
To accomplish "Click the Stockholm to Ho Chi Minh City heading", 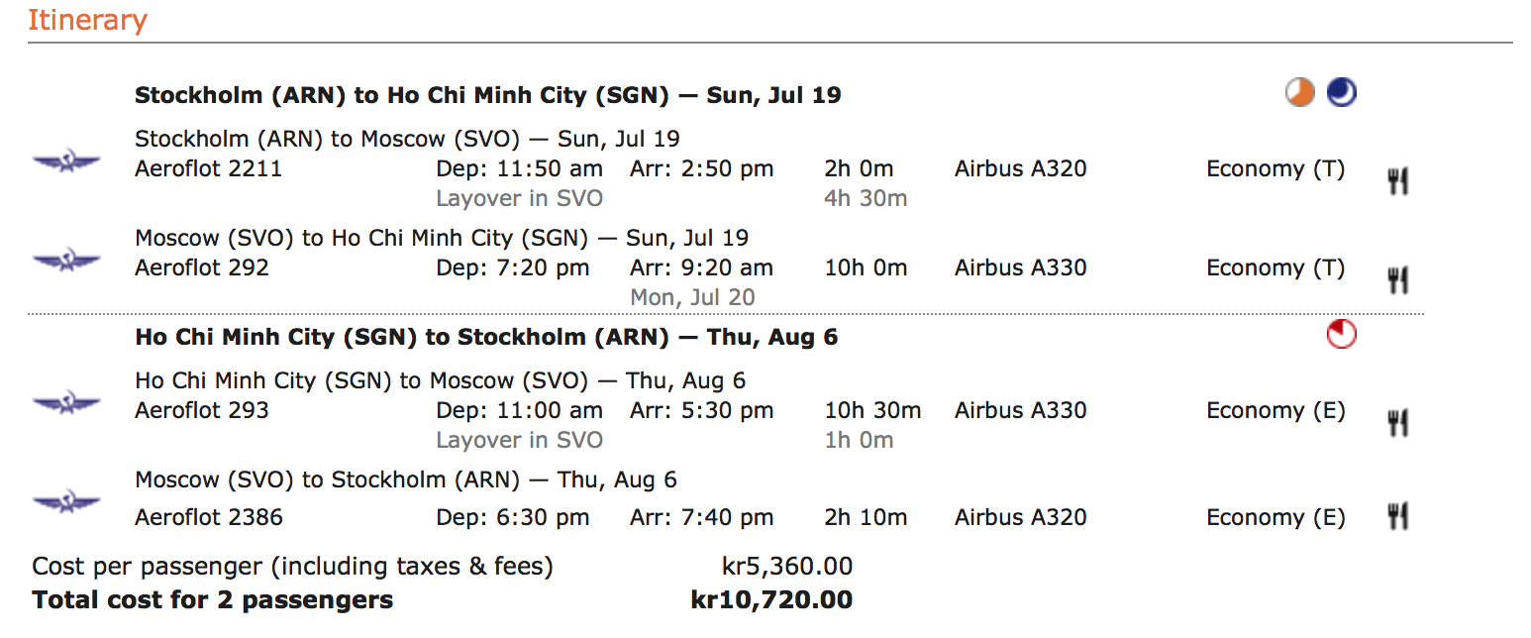I will point(488,95).
